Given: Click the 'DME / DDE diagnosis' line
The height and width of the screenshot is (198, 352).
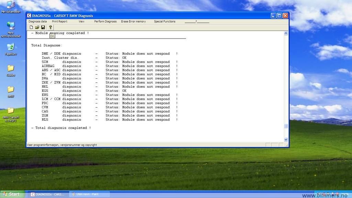Looking at the screenshot, I should pyautogui.click(x=110, y=54).
